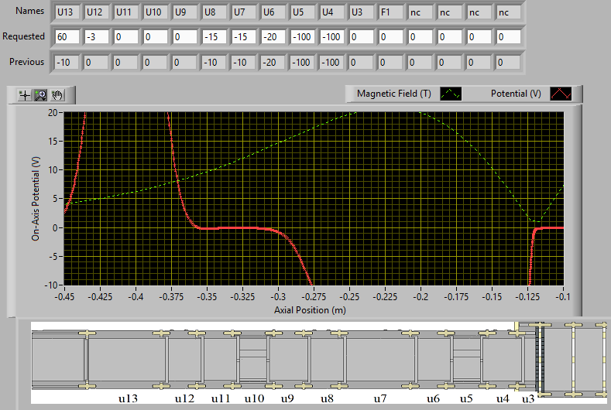Click the Requested field for U11
Viewport: 611px width, 410px height.
coord(126,37)
